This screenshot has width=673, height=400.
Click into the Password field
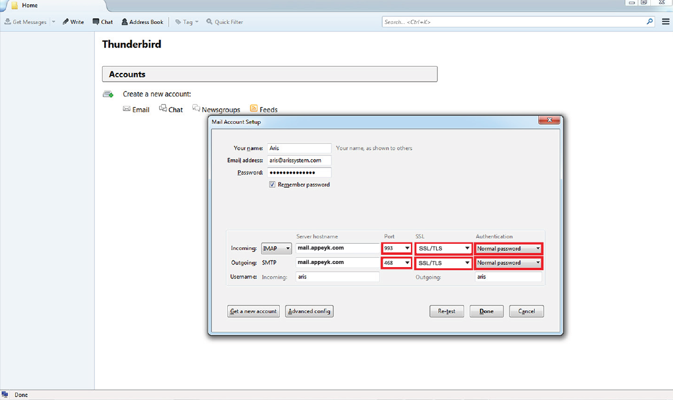click(299, 173)
